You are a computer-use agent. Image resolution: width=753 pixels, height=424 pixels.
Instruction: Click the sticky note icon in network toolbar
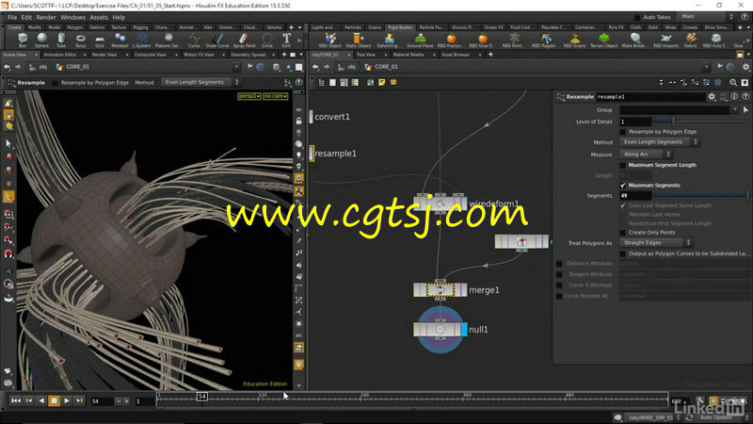[382, 83]
